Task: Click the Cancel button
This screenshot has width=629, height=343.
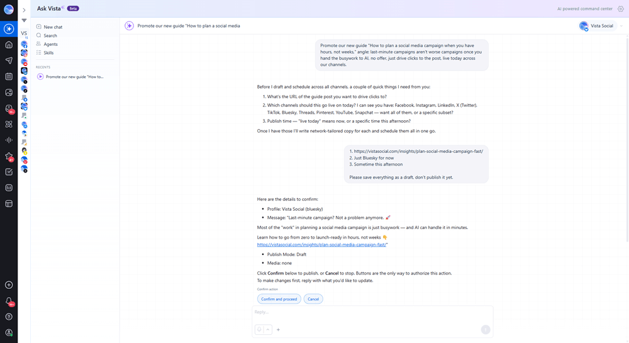Action: point(313,299)
